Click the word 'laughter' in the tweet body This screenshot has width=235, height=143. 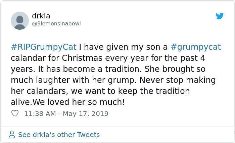[53, 80]
